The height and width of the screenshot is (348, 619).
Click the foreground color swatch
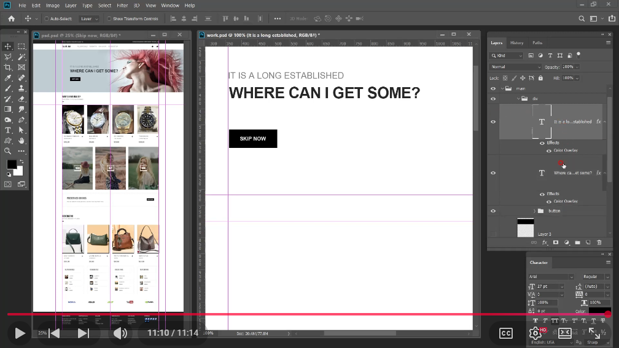click(x=12, y=164)
